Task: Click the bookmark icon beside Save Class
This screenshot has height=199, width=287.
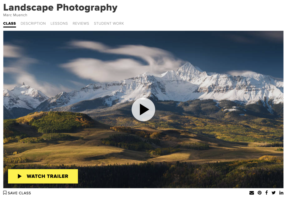Action: tap(5, 193)
